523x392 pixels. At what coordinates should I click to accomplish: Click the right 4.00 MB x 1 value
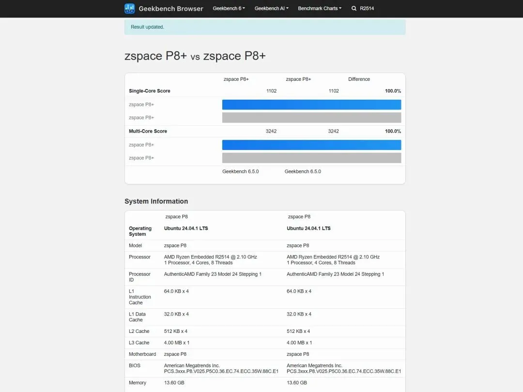pos(299,343)
